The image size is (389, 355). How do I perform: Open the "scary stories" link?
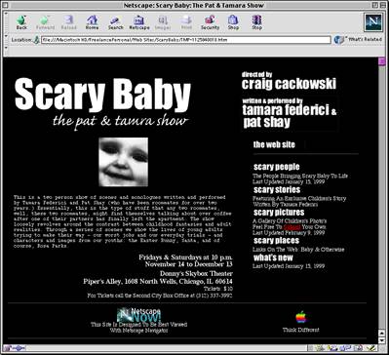[277, 189]
